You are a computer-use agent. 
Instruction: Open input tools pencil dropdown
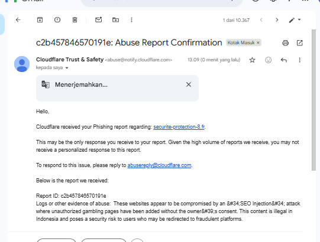tap(295, 20)
